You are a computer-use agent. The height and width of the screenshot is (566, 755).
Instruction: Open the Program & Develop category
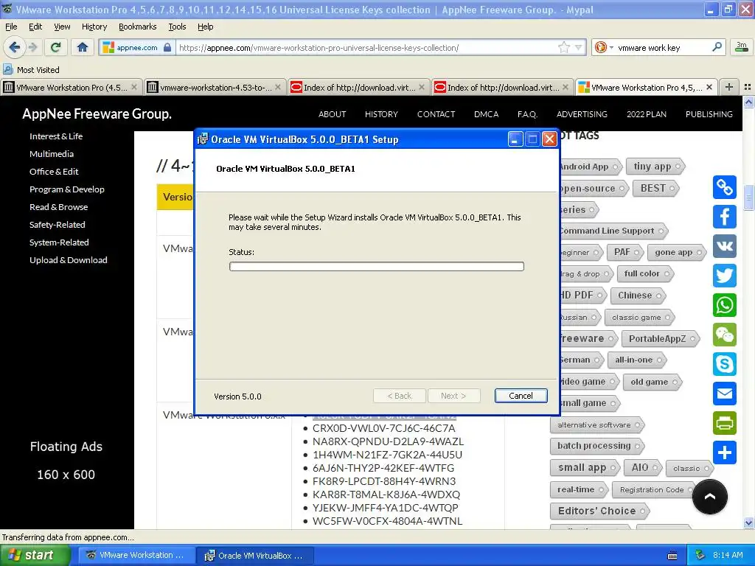click(x=67, y=189)
